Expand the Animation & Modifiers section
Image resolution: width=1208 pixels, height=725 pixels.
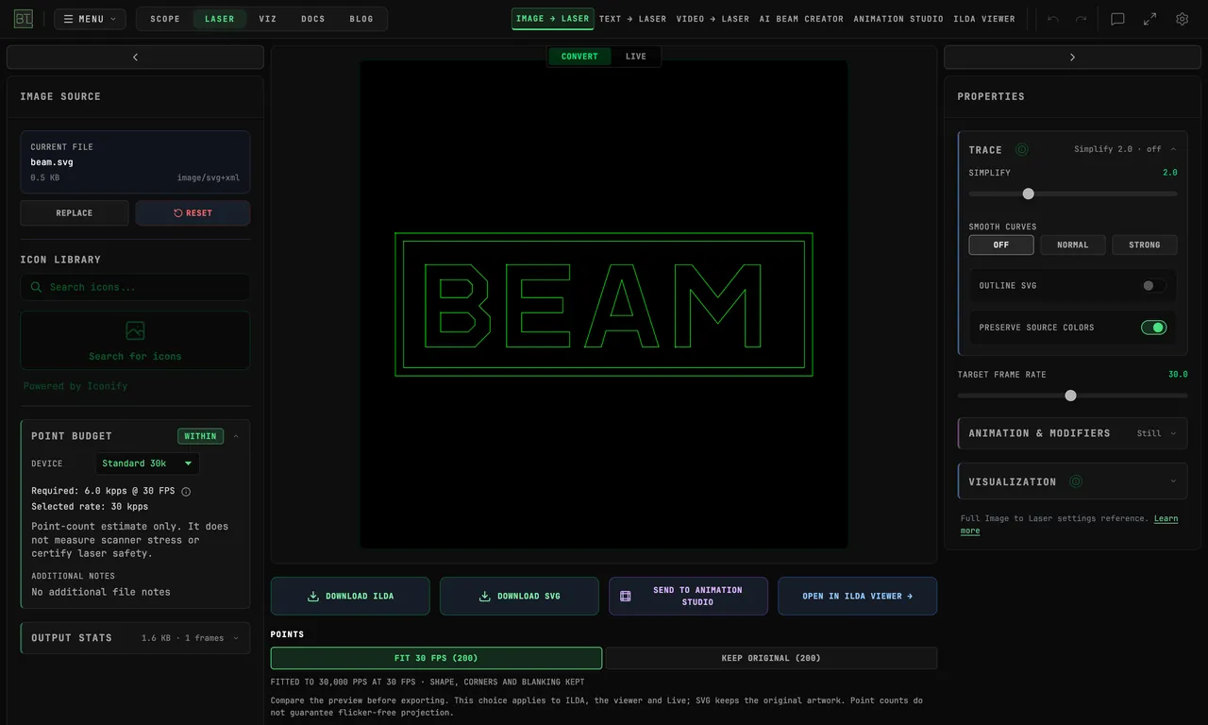[1072, 433]
